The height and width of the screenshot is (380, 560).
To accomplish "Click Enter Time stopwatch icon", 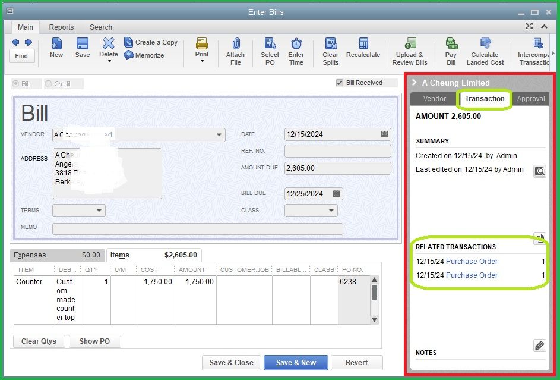I will pos(296,43).
